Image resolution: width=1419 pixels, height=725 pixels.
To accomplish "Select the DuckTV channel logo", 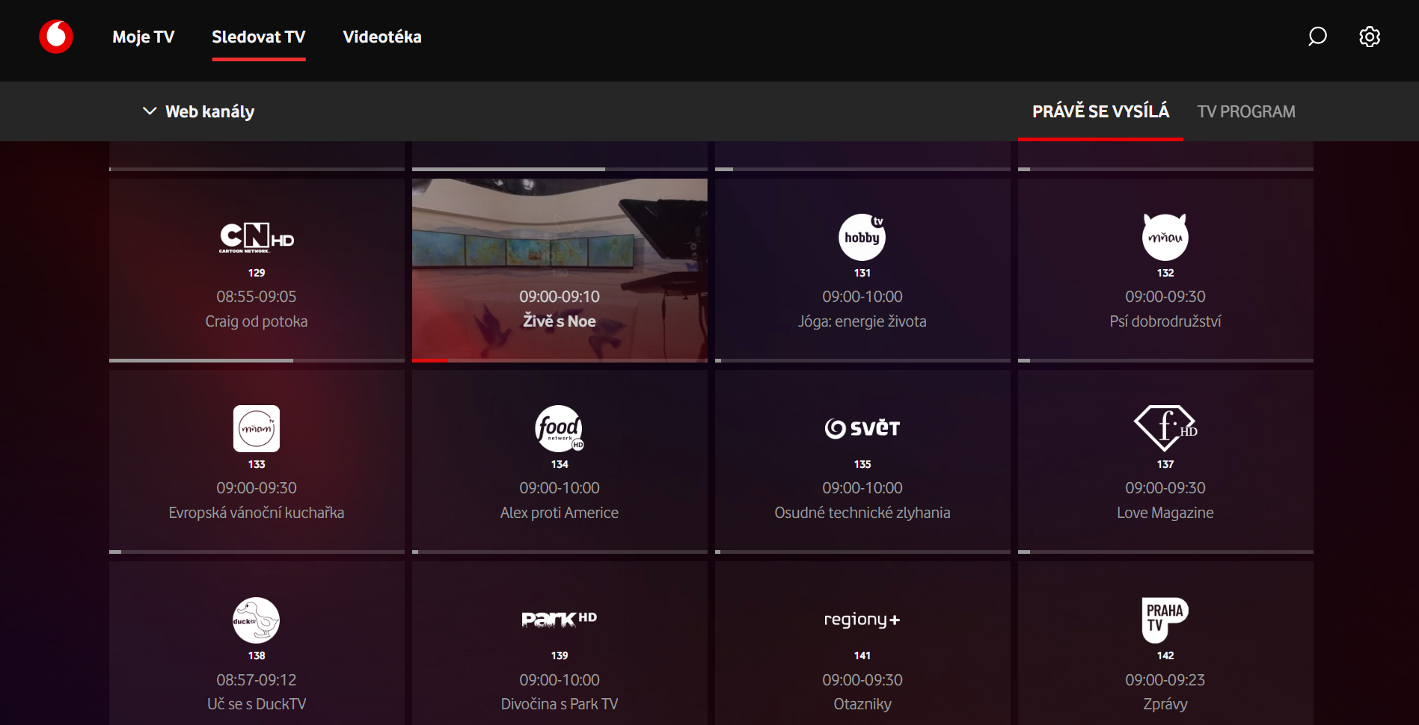I will (256, 620).
